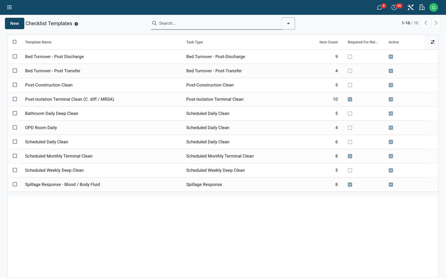Sort by Item Count column header
Image resolution: width=446 pixels, height=278 pixels.
click(329, 42)
